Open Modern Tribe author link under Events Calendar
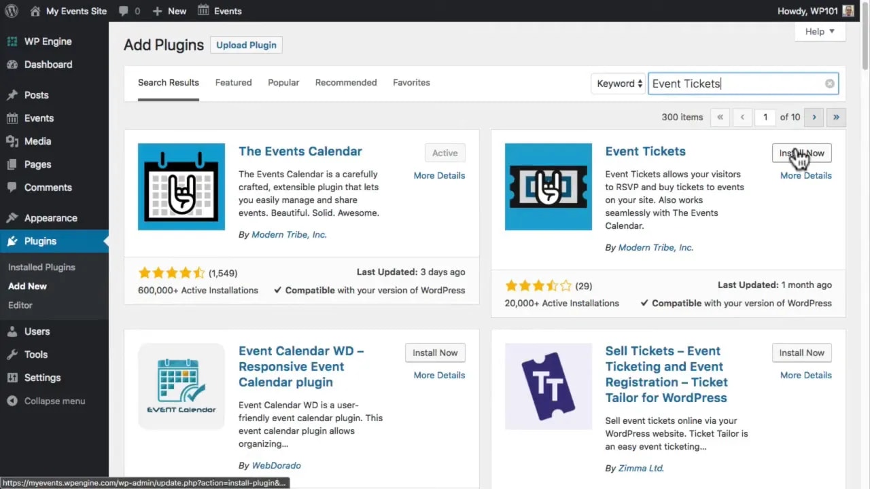 coord(289,235)
